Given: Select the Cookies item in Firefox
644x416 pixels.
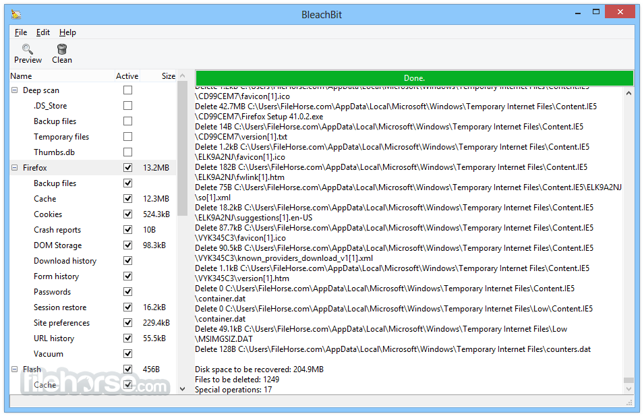Looking at the screenshot, I should (48, 214).
